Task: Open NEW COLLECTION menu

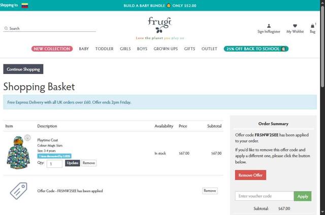Action: pos(52,49)
